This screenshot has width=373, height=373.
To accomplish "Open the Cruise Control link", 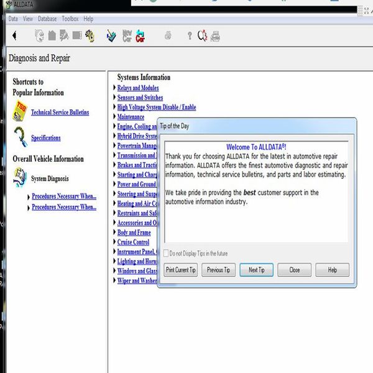I will click(133, 242).
